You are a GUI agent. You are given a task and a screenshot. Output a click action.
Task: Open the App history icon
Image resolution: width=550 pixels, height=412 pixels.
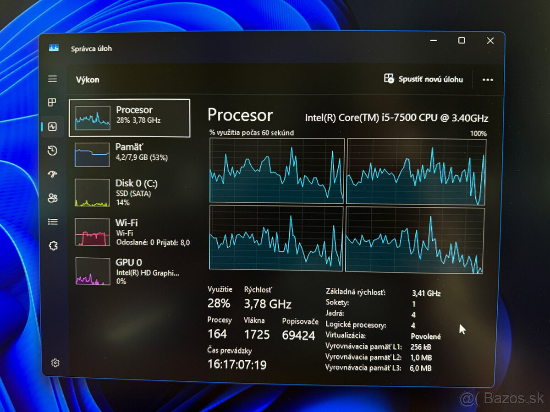[53, 151]
